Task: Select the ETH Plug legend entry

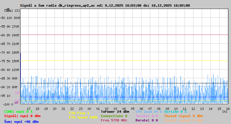Action: (x=79, y=113)
